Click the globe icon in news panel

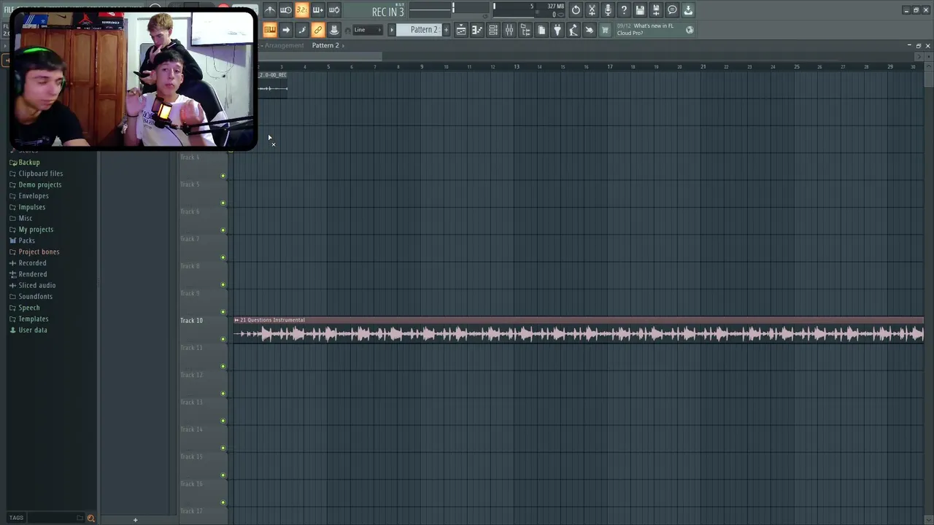[x=690, y=30]
